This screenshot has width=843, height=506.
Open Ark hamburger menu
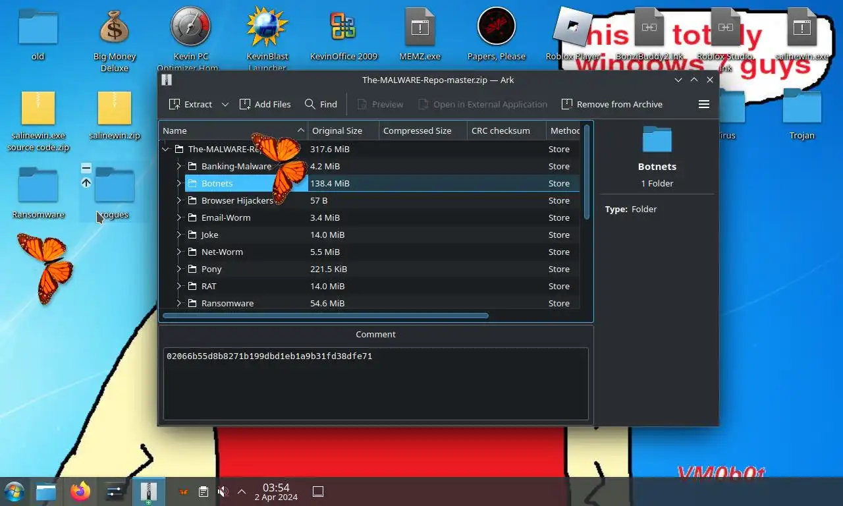pos(703,104)
